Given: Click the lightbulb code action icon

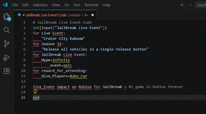Looking at the screenshot, I should [35, 92].
